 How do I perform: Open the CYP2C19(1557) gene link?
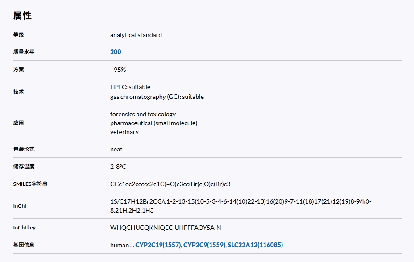[x=158, y=245]
